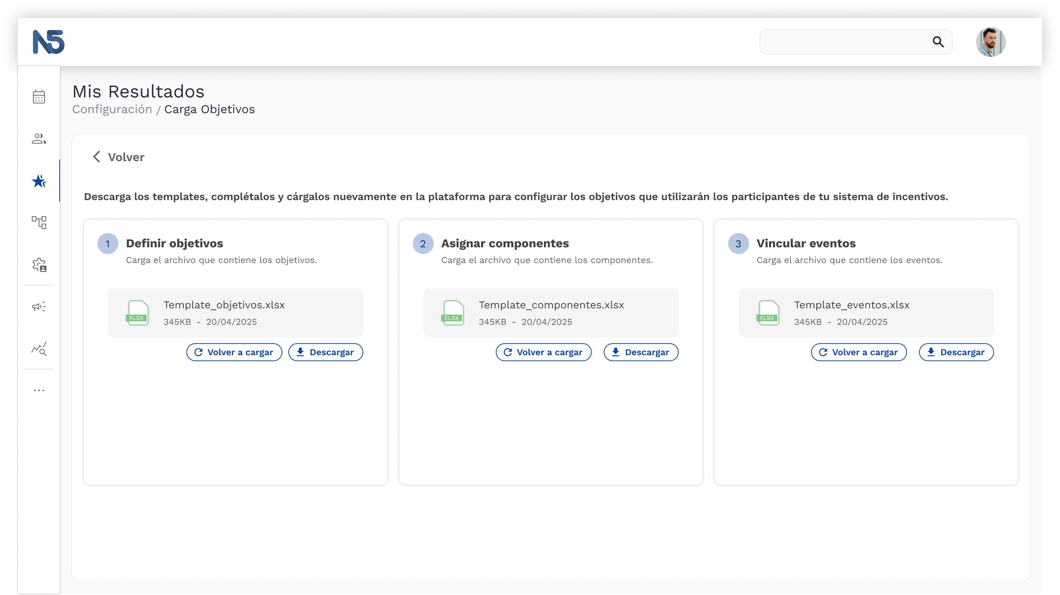Open the hierarchy tree sidebar icon
This screenshot has height=595, width=1060.
point(39,223)
